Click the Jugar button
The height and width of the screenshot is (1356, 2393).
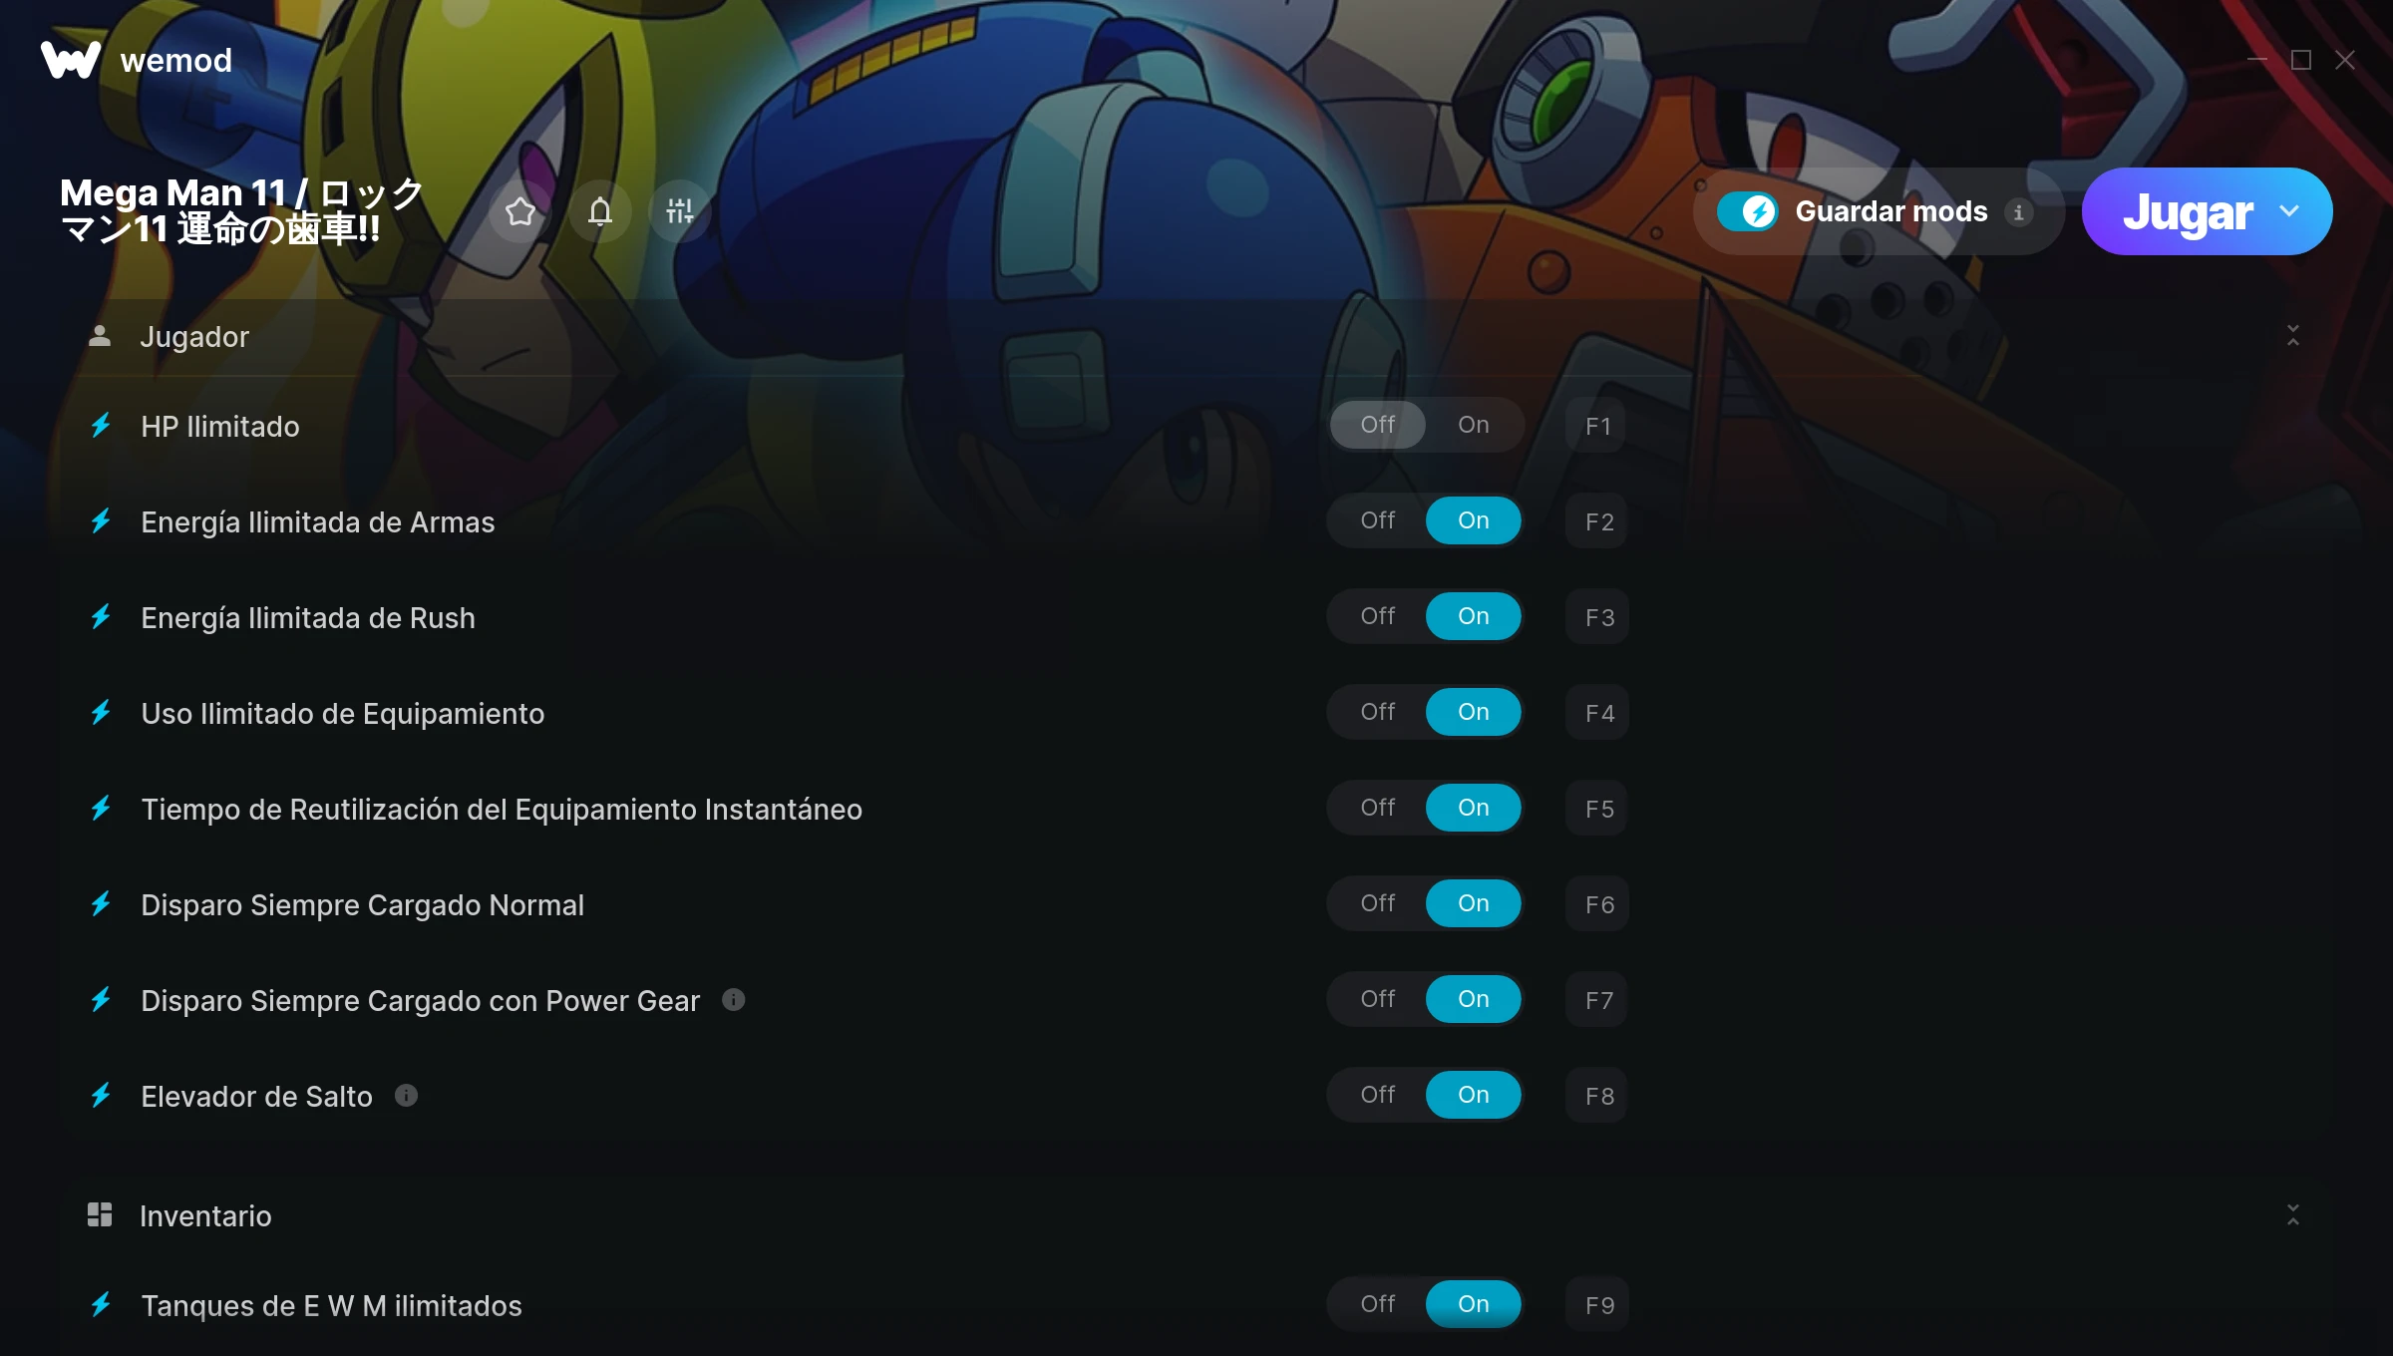tap(2187, 211)
